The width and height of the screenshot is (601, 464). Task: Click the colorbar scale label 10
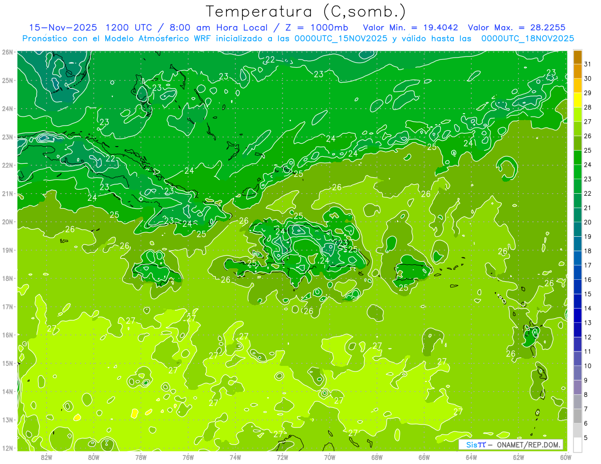coord(587,366)
